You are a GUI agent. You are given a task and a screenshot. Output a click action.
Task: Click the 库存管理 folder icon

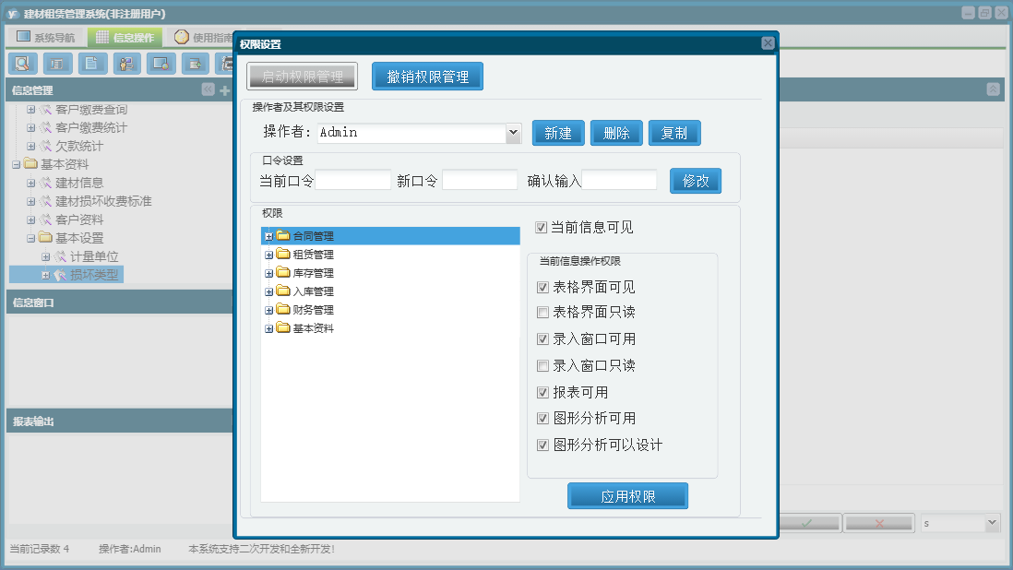[283, 272]
